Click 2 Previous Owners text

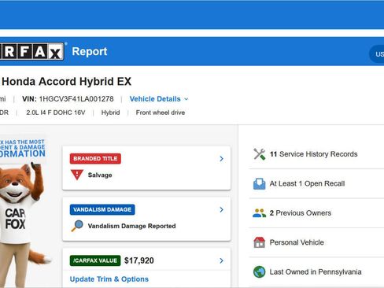pos(301,213)
